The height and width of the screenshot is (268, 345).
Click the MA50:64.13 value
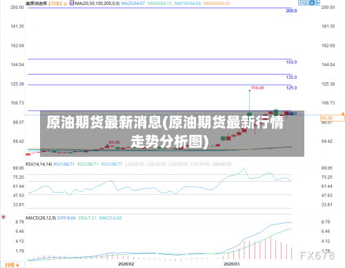159,3
